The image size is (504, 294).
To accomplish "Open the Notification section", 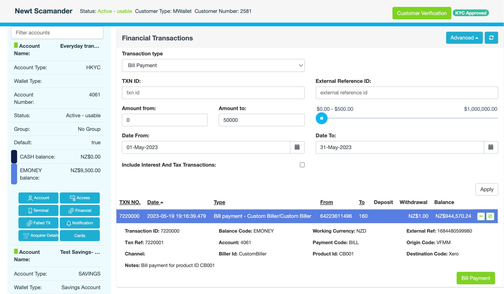I will 80,223.
